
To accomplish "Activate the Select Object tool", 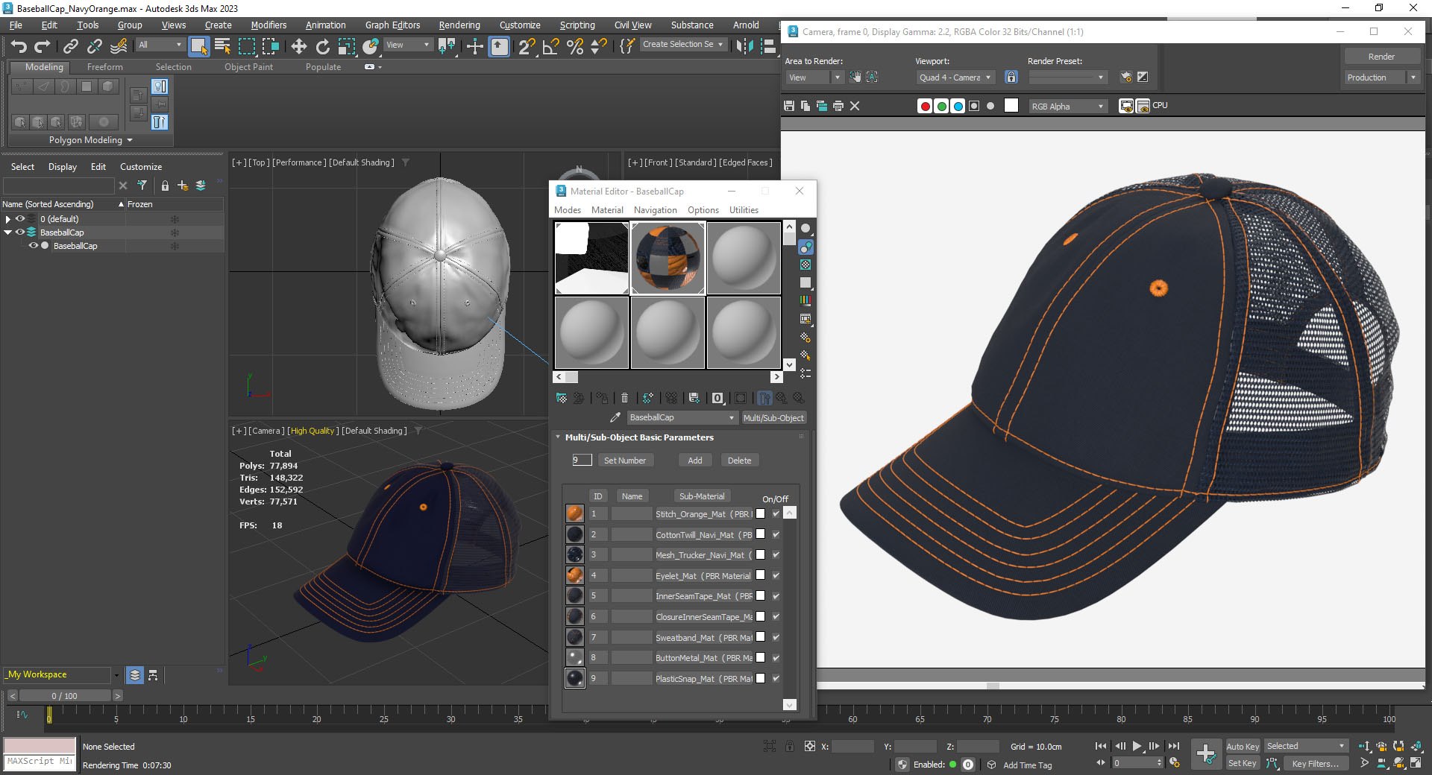I will point(198,46).
